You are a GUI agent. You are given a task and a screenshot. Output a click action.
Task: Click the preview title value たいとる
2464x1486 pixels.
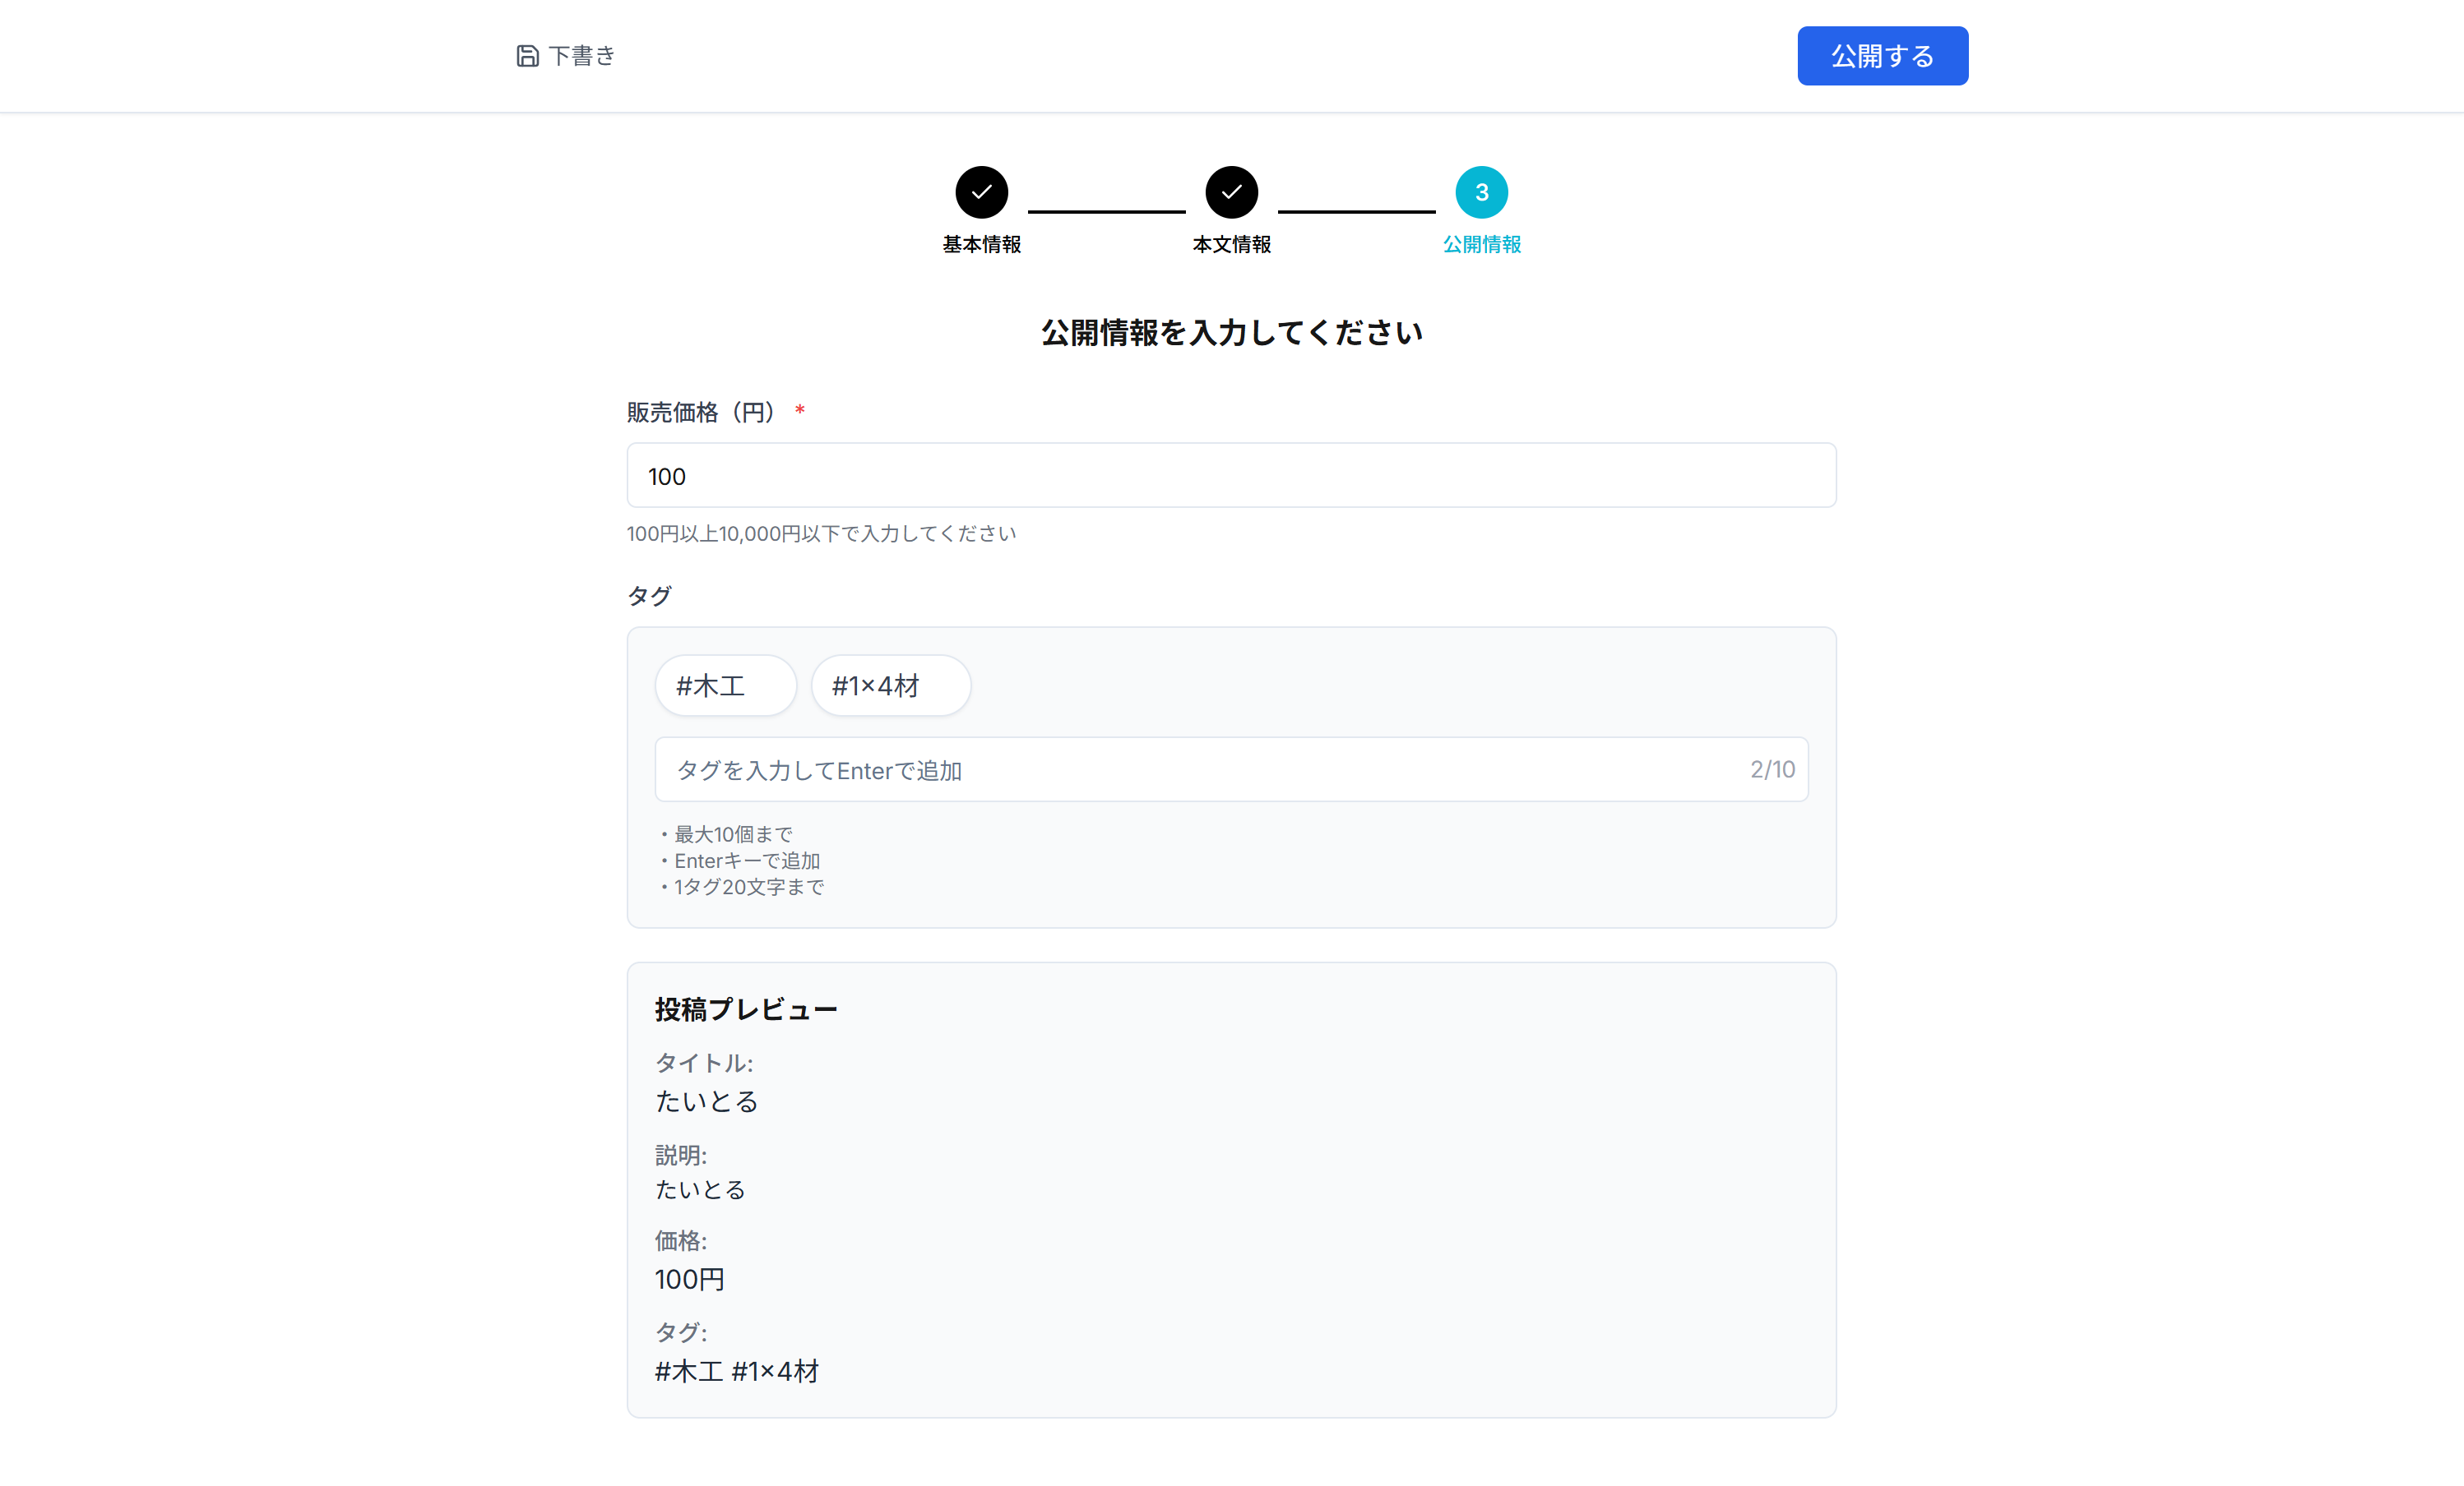click(707, 1101)
